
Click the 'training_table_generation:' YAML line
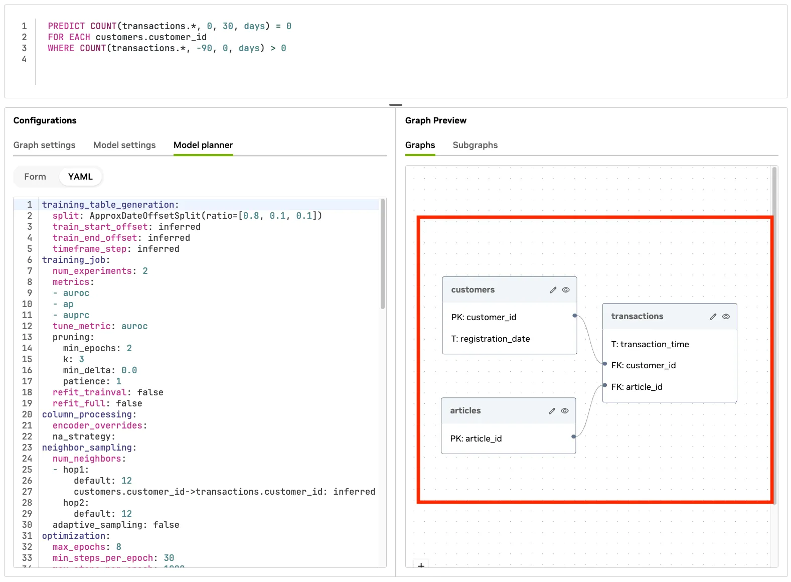pyautogui.click(x=110, y=205)
